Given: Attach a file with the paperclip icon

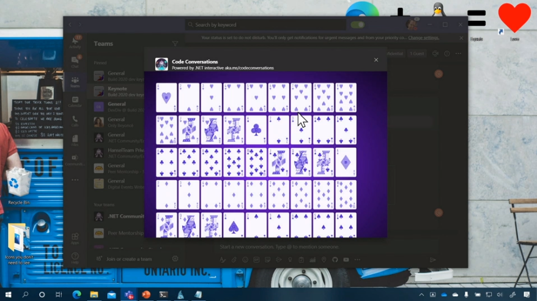Looking at the screenshot, I should (x=234, y=260).
